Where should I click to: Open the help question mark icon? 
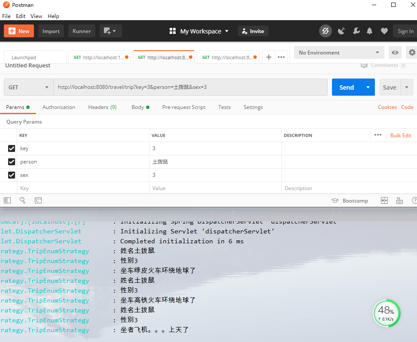coord(414,200)
